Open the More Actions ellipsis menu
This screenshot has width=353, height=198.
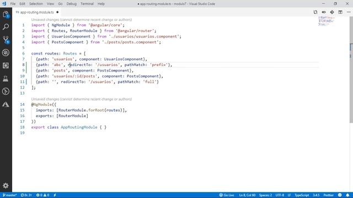(x=349, y=12)
